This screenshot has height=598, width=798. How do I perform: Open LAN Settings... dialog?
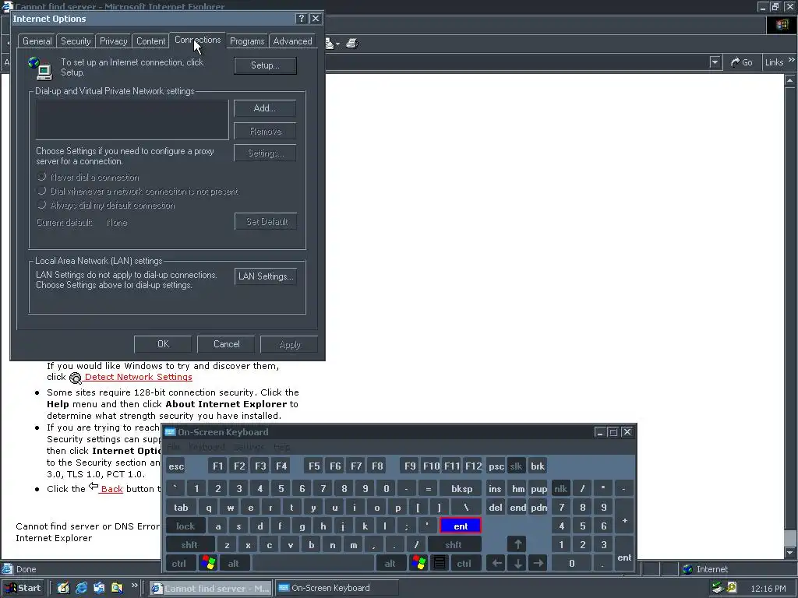coord(266,276)
